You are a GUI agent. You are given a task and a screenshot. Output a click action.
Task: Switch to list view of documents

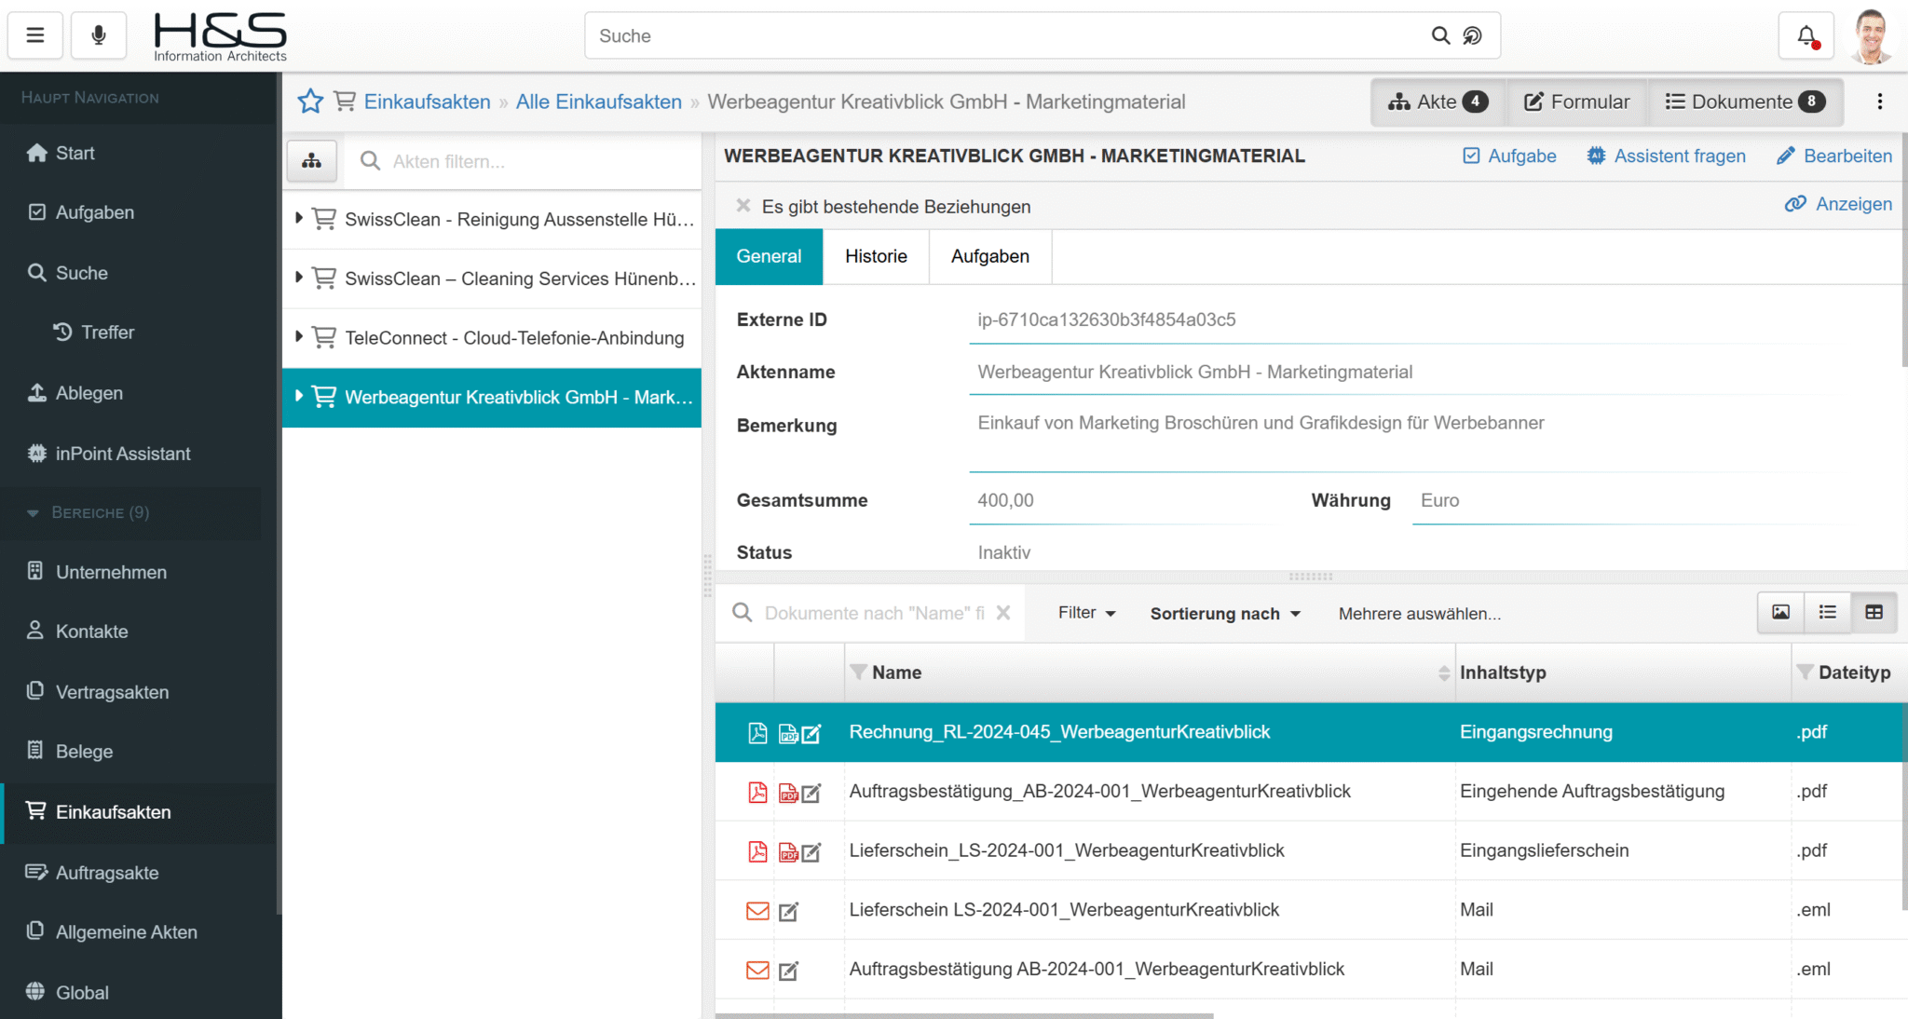coord(1827,612)
